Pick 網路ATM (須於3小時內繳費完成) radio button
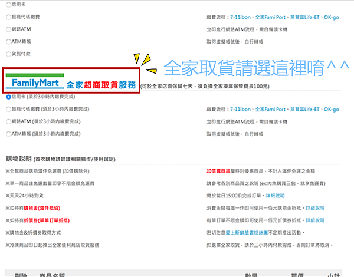Viewport: 354px width, 277px height. pyautogui.click(x=8, y=121)
